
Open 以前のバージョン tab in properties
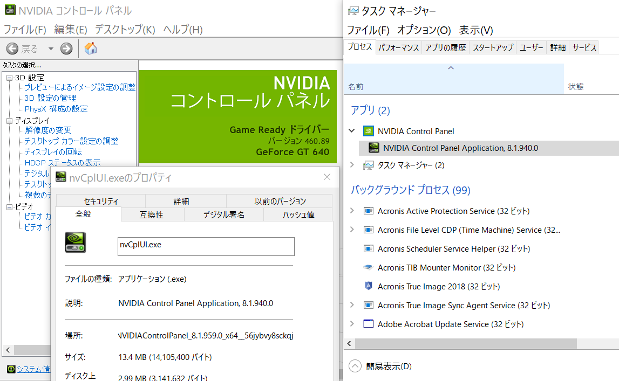(280, 201)
